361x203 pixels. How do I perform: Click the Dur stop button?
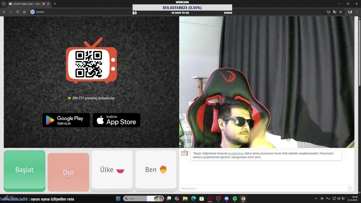click(68, 172)
